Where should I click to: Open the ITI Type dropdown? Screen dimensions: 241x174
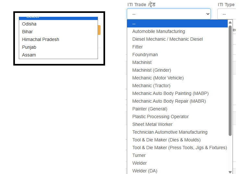pyautogui.click(x=226, y=14)
